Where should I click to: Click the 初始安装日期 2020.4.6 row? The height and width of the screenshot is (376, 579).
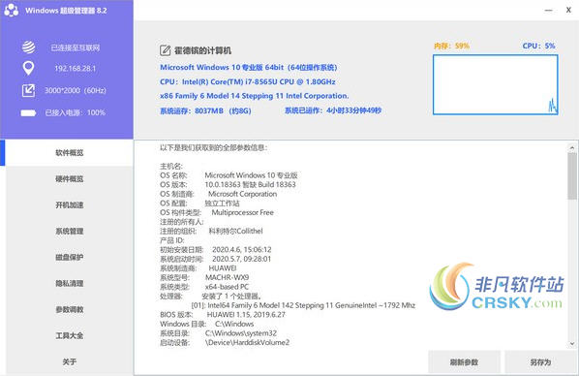point(216,250)
